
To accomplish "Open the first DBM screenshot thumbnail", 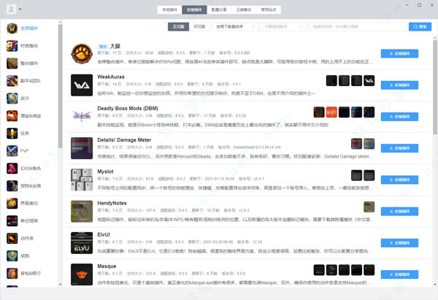I will coord(319,112).
